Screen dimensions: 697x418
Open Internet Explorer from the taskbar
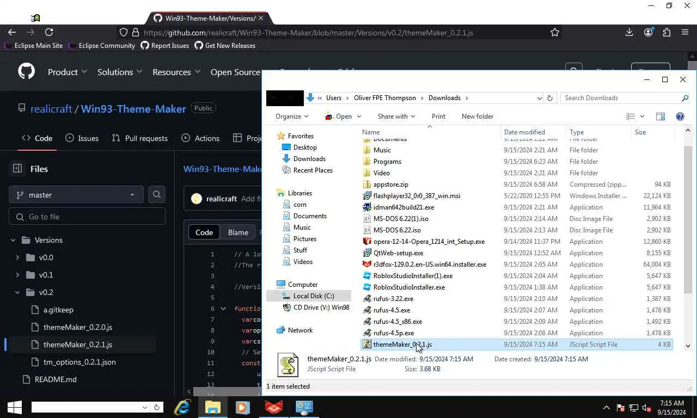(182, 407)
